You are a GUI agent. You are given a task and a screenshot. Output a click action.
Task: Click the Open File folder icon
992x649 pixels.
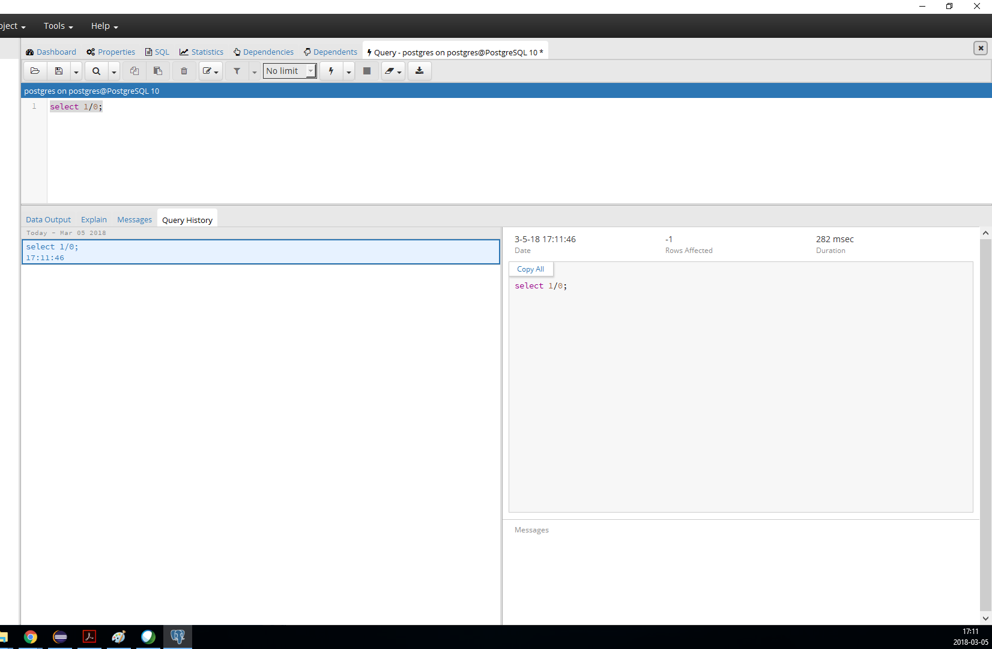pyautogui.click(x=35, y=71)
